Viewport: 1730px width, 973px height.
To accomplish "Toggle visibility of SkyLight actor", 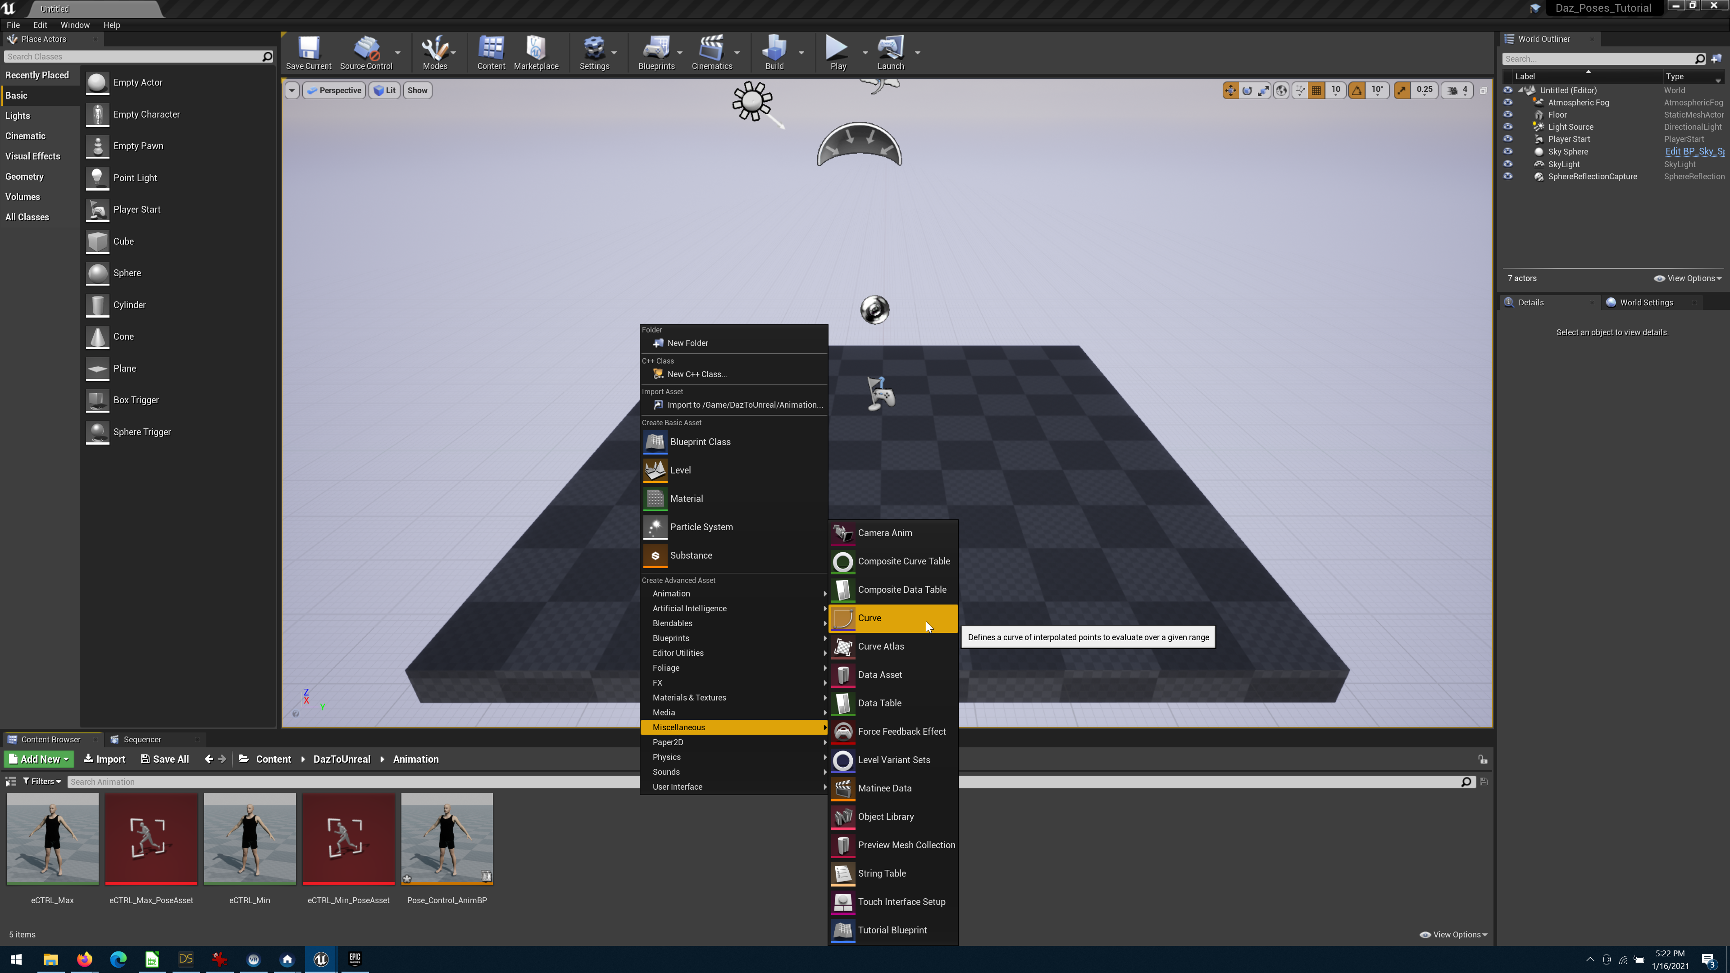I will [x=1508, y=164].
